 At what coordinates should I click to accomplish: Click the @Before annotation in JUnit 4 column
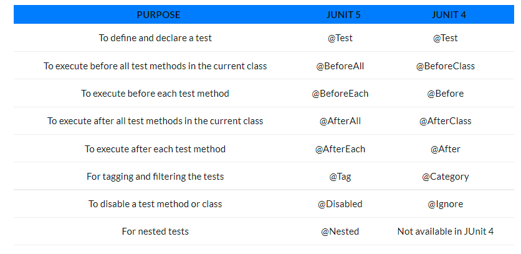point(445,94)
